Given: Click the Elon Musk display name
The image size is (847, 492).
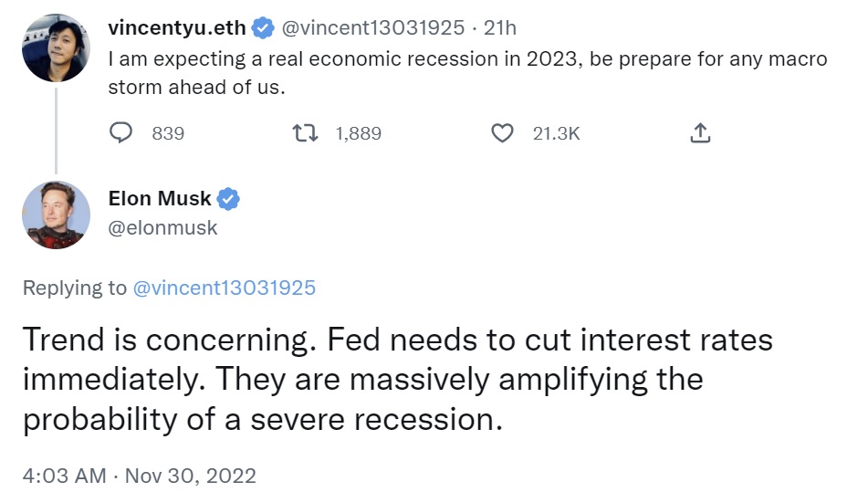Looking at the screenshot, I should point(160,199).
